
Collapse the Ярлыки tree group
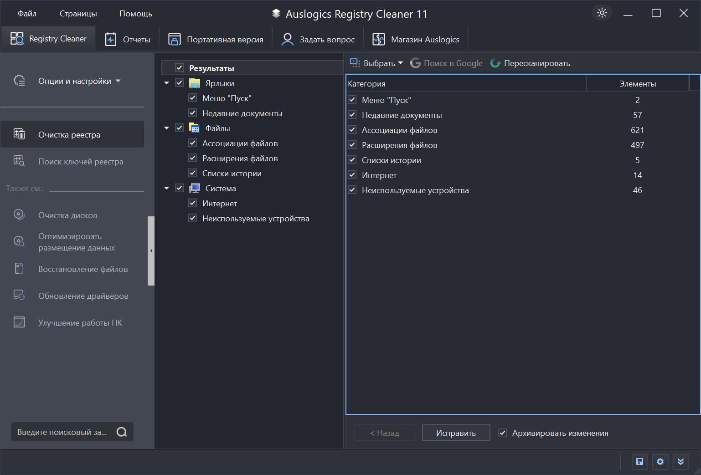point(167,83)
